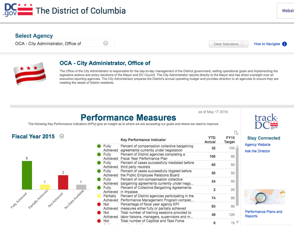Open the Agency Website link
The width and height of the screenshot is (294, 226).
(257, 144)
